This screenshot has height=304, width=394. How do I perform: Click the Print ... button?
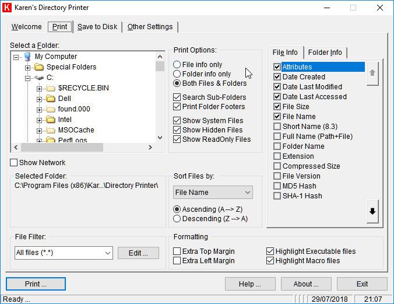(x=36, y=284)
